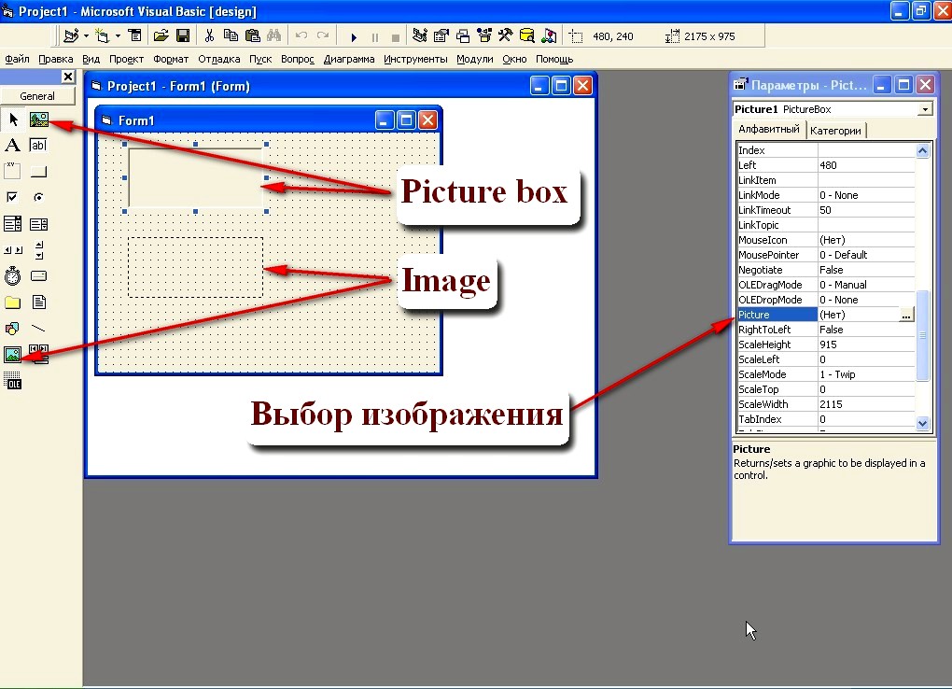The image size is (952, 689).
Task: Click the Paste clipboard icon
Action: (x=253, y=35)
